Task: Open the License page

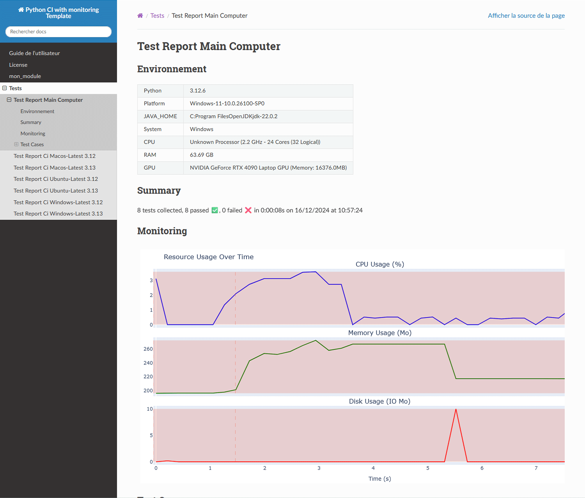Action: 18,65
